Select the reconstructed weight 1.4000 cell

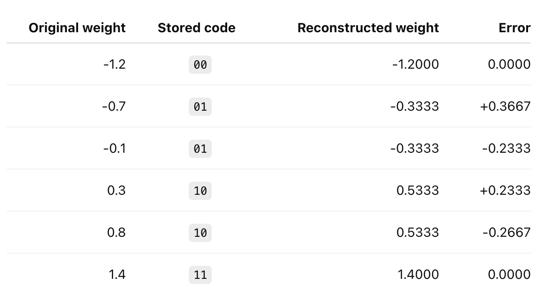(418, 275)
